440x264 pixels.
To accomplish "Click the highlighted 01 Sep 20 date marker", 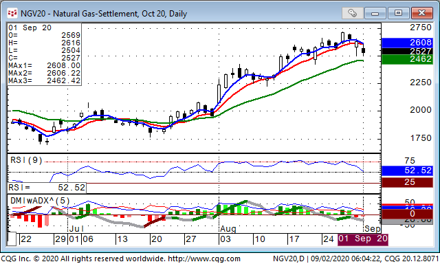I will (363, 239).
